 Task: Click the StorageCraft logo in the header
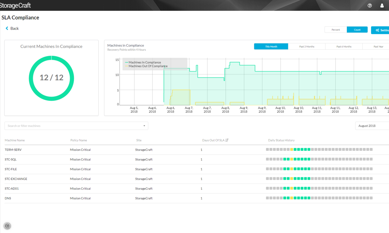click(x=16, y=6)
